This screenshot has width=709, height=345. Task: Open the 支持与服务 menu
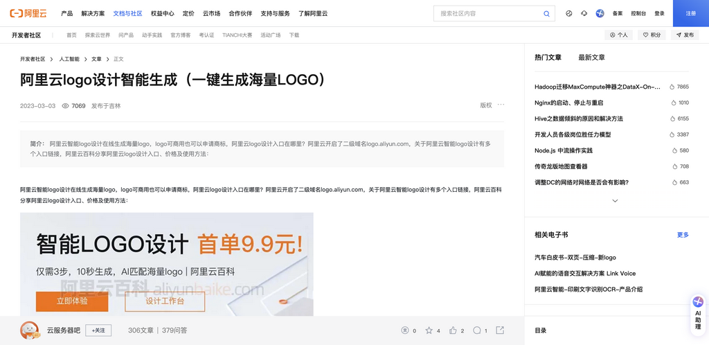pyautogui.click(x=276, y=14)
